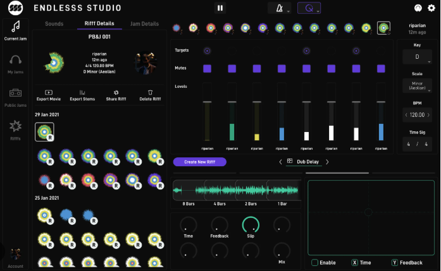Open the settings gear icon
The image size is (441, 271).
tap(431, 8)
